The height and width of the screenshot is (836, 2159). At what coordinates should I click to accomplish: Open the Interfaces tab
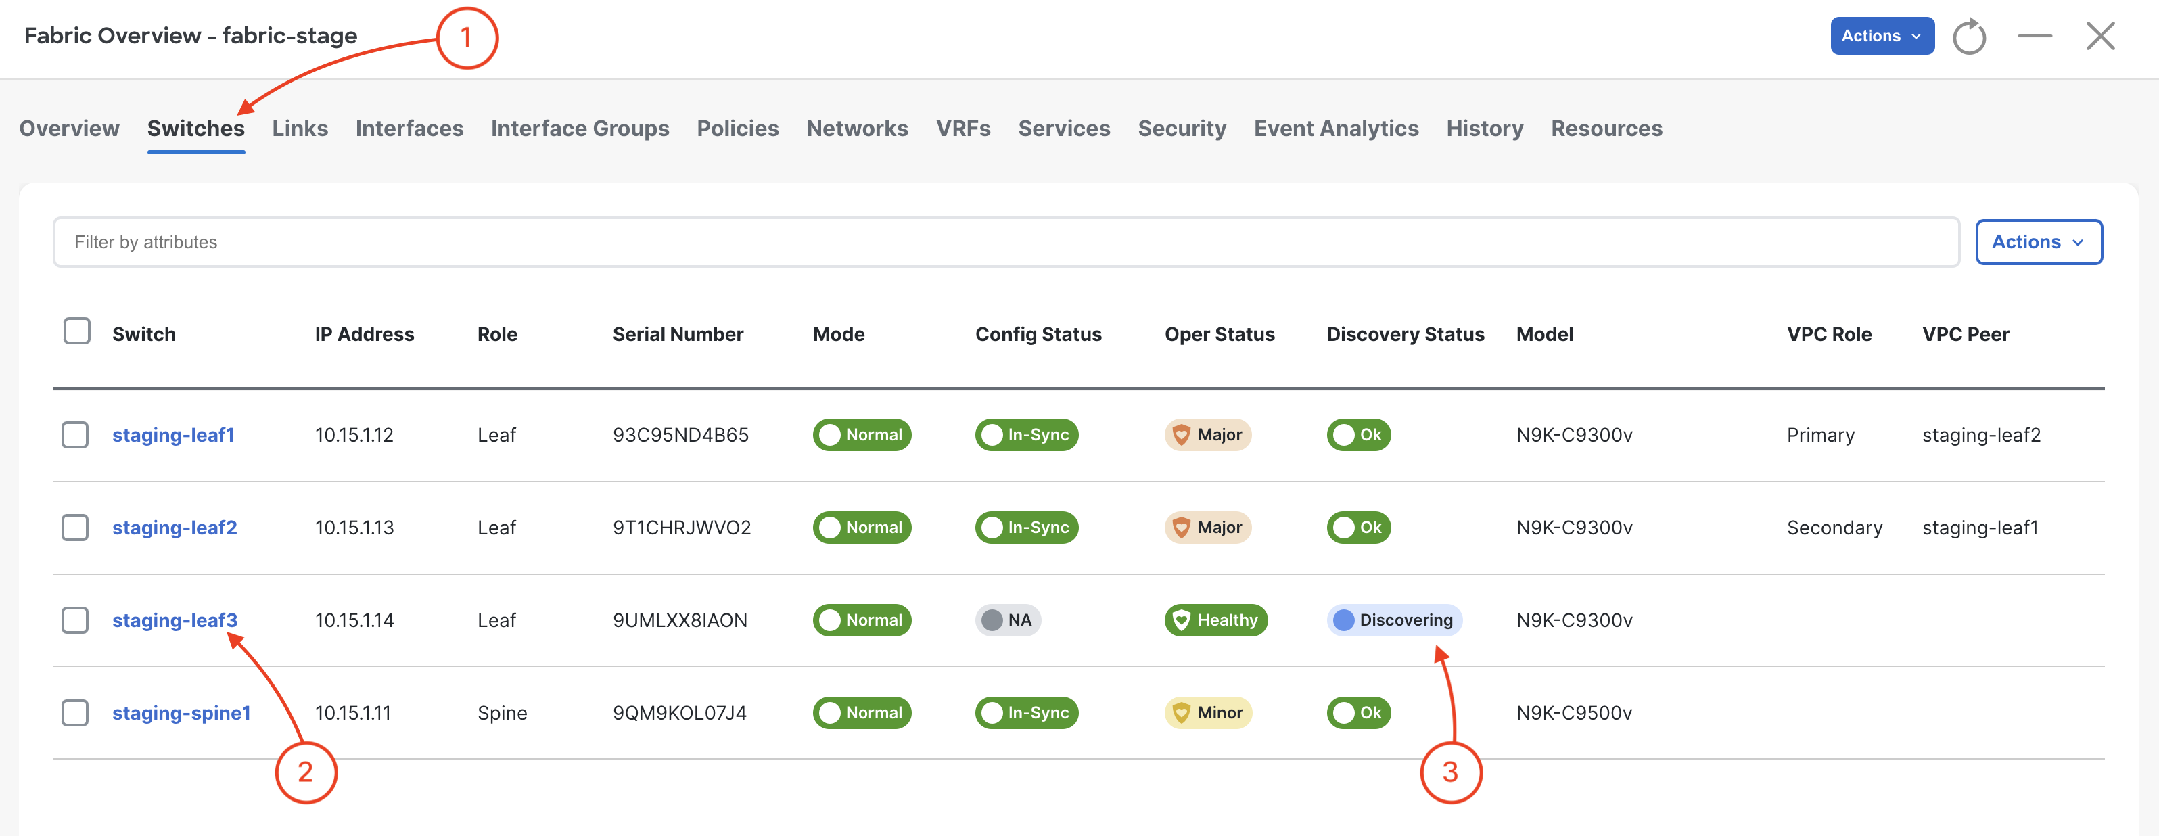409,129
